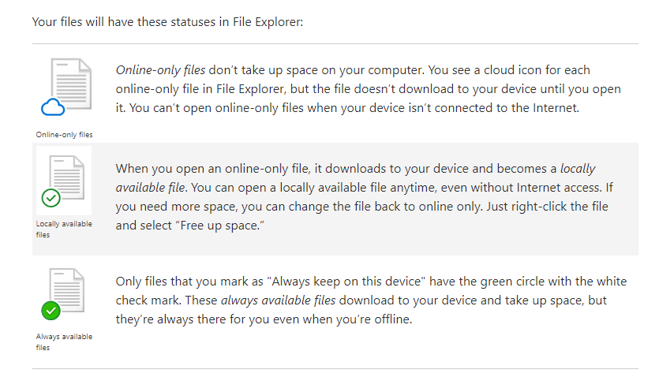659x377 pixels.
Task: Click the blue cloud badge
Action: 51,107
